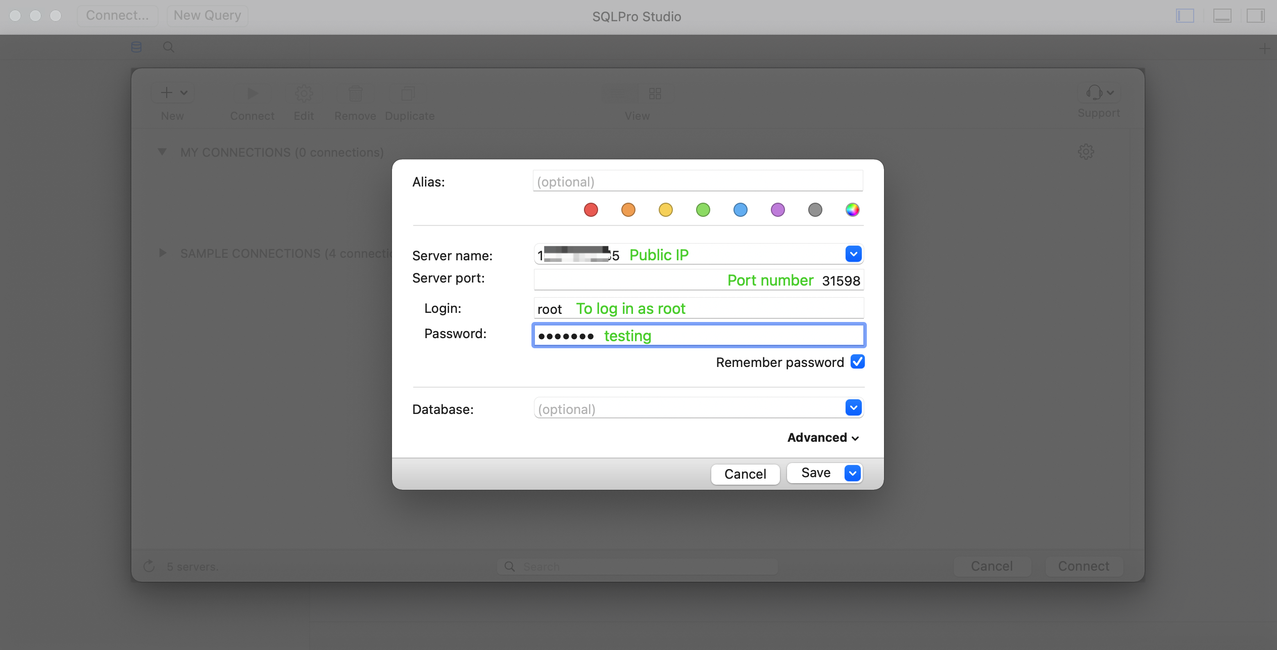Viewport: 1277px width, 650px height.
Task: Create a new connection with the New icon
Action: 167,93
